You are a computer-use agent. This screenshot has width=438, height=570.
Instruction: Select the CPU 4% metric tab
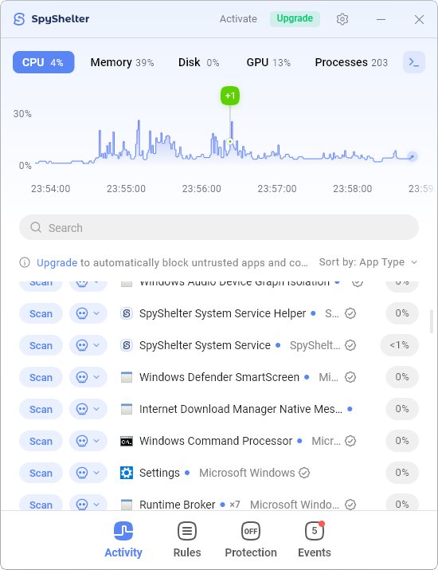[x=44, y=62]
